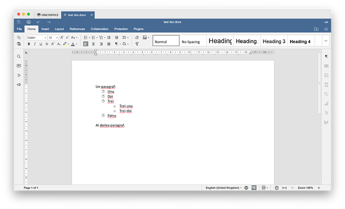Open the Comments panel in the left sidebar

[x=18, y=66]
